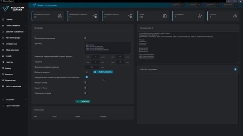Click the min requests per account field
The image size is (243, 136).
click(x=95, y=57)
